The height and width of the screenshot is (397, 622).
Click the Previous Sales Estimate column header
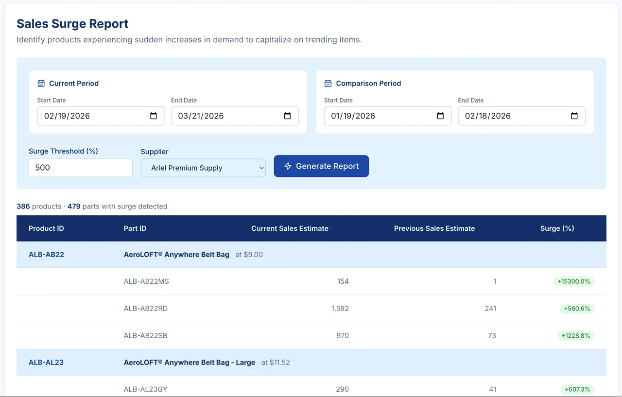pos(434,228)
